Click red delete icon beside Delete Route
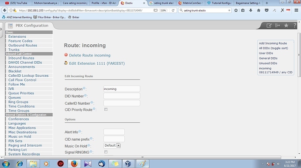Image resolution: width=301 pixels, height=168 pixels. [x=66, y=55]
